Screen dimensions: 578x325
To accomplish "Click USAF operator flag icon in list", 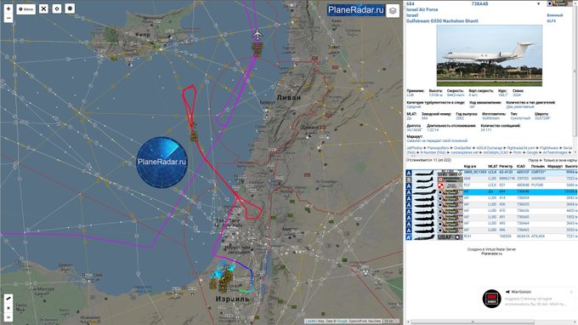I will click(x=450, y=237).
